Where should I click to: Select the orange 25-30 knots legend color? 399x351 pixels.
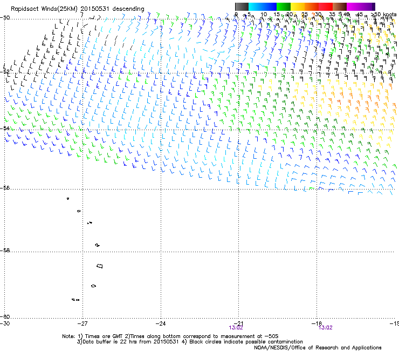pos(312,6)
